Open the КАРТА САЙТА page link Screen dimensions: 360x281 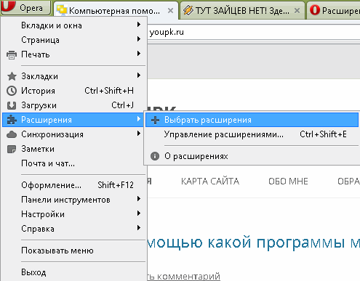click(210, 181)
